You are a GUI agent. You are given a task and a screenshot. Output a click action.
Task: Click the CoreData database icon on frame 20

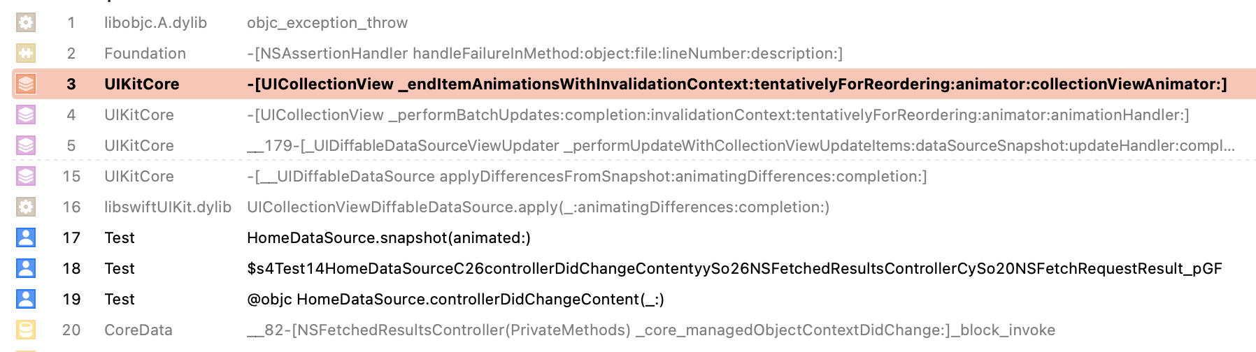(x=26, y=330)
